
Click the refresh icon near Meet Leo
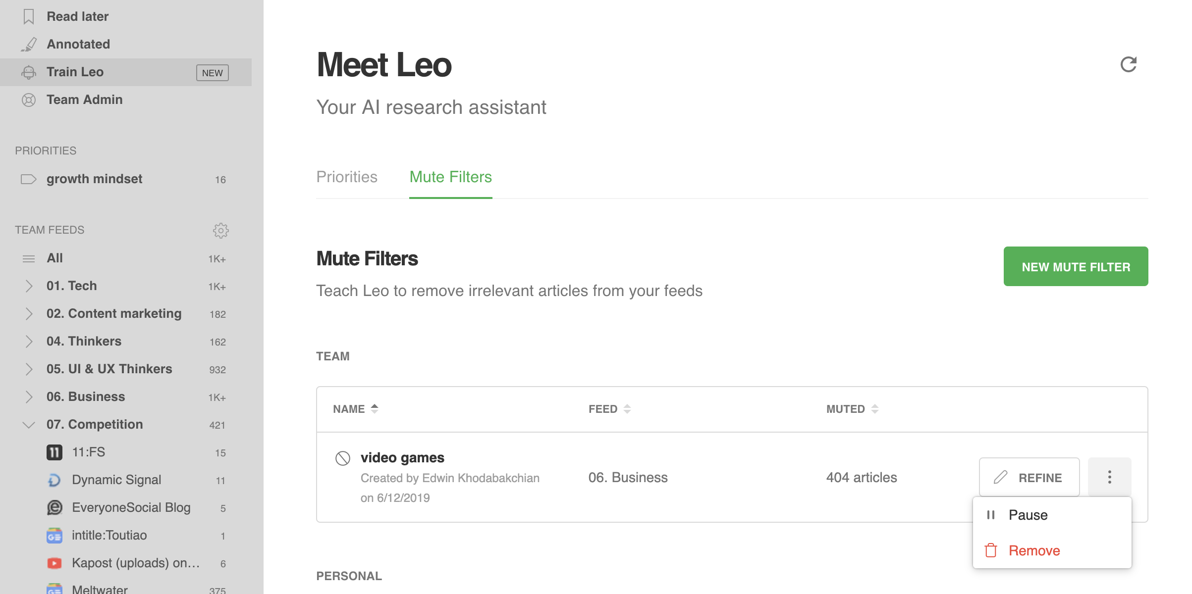(x=1129, y=64)
